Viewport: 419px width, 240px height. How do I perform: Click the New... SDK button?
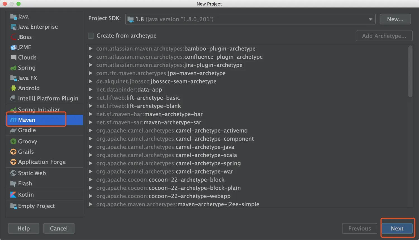click(x=395, y=19)
